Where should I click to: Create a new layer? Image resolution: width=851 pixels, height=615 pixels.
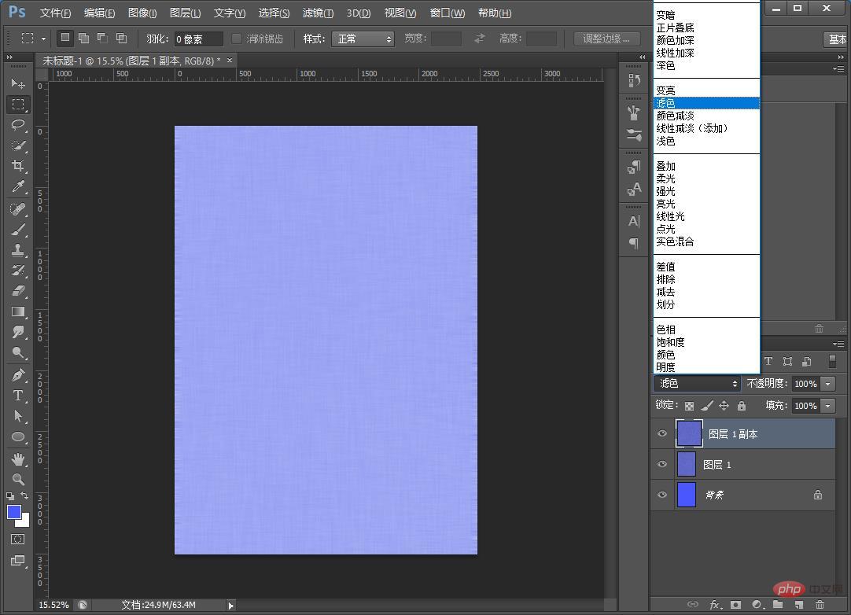799,604
